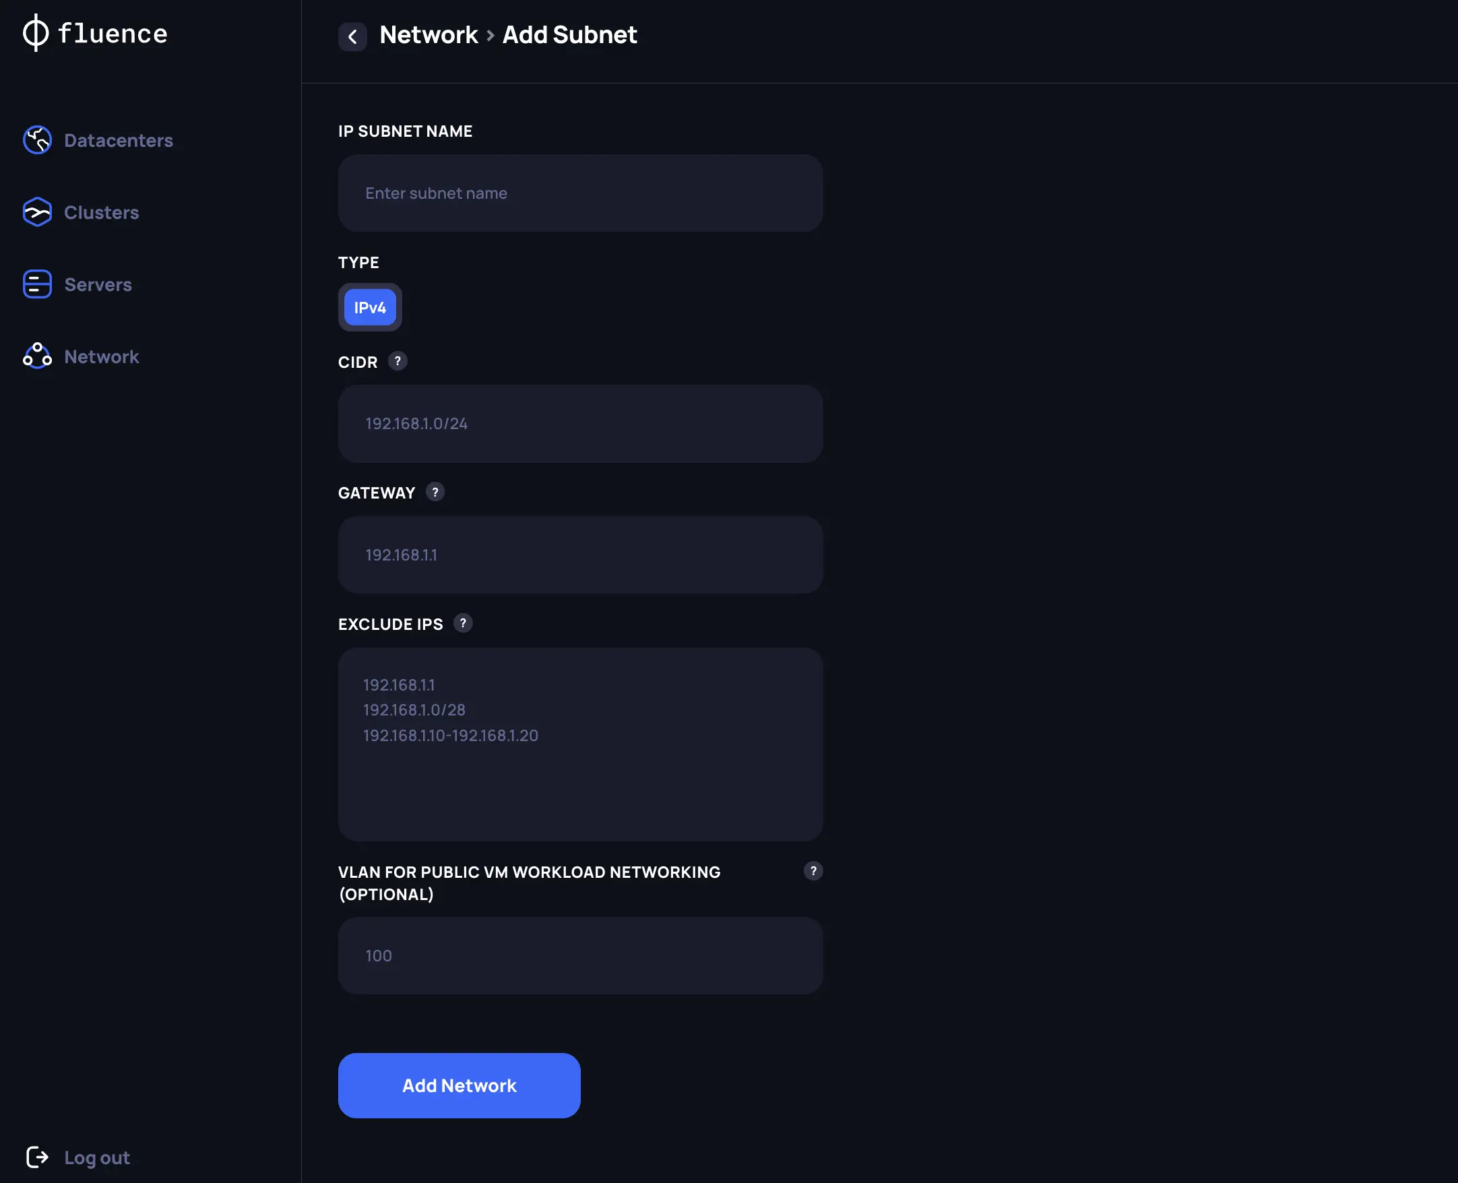Open the Datacenters menu item

118,140
